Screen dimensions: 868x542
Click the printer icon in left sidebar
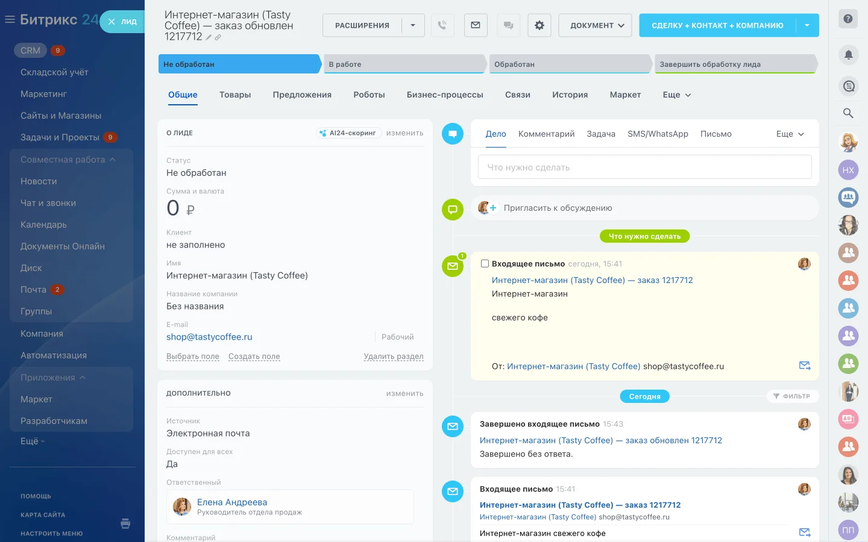(125, 523)
